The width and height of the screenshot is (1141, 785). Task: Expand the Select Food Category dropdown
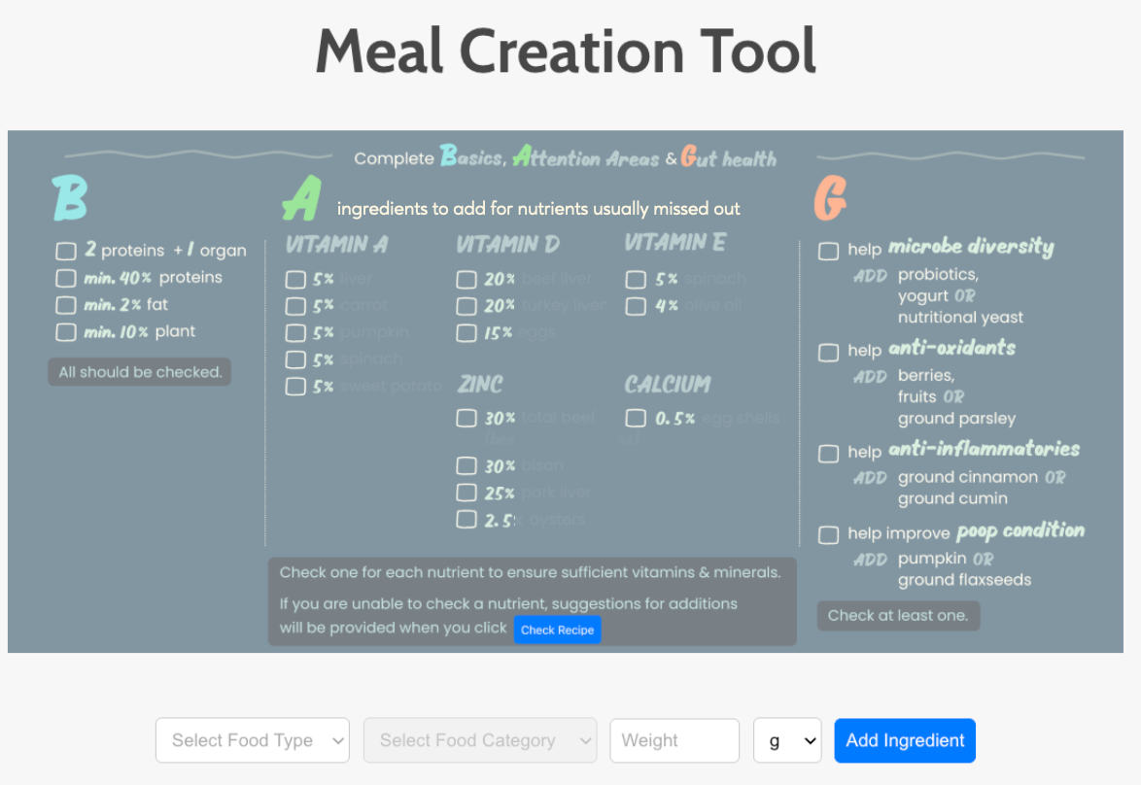(x=479, y=740)
